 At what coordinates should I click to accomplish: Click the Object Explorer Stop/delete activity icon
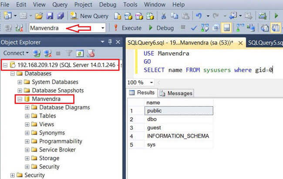tap(91, 53)
